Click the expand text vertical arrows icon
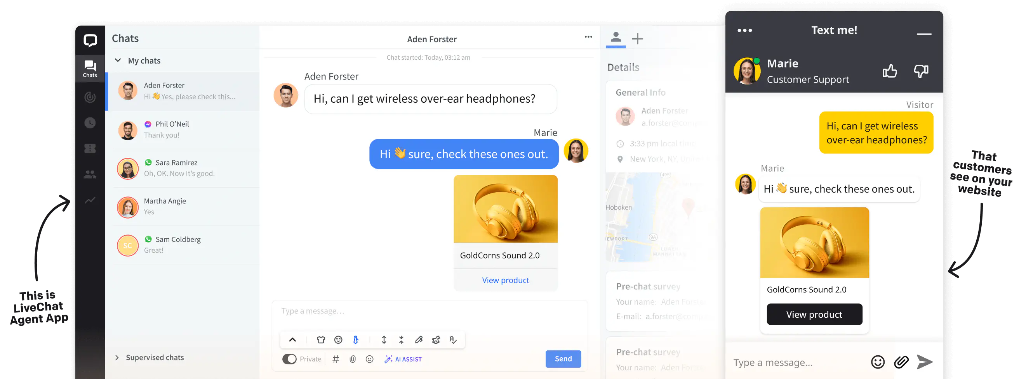The height and width of the screenshot is (379, 1019). coord(384,340)
